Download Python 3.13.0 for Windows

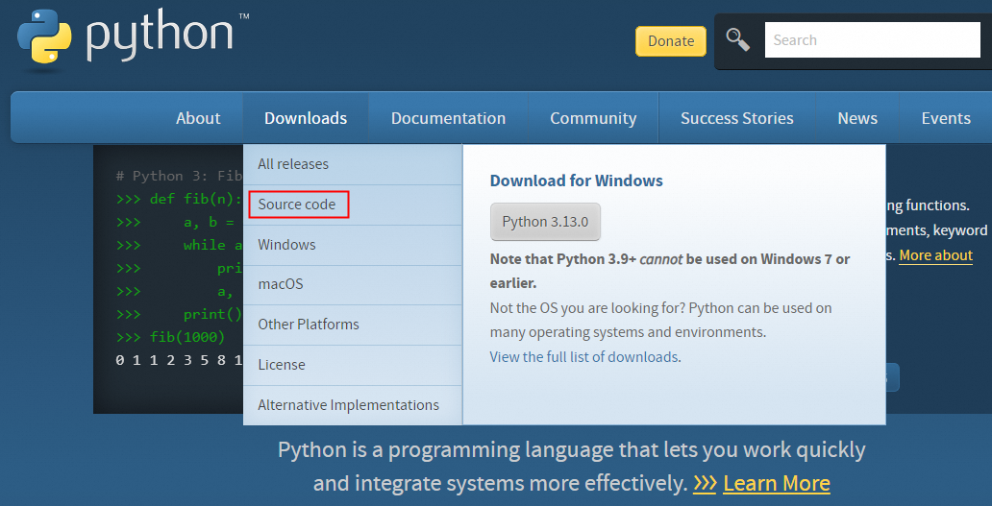[545, 222]
